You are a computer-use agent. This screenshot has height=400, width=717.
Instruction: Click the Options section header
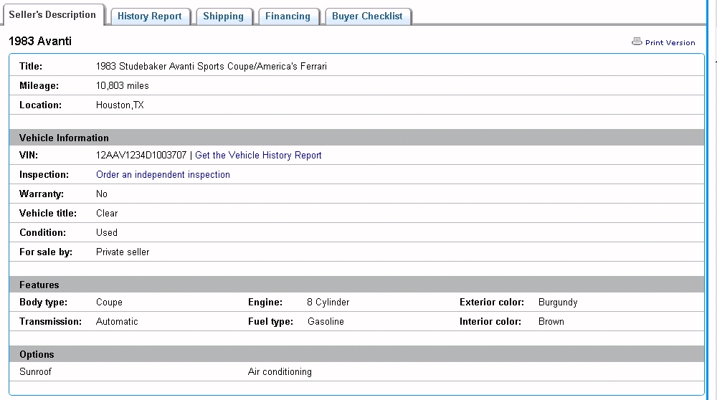point(37,355)
